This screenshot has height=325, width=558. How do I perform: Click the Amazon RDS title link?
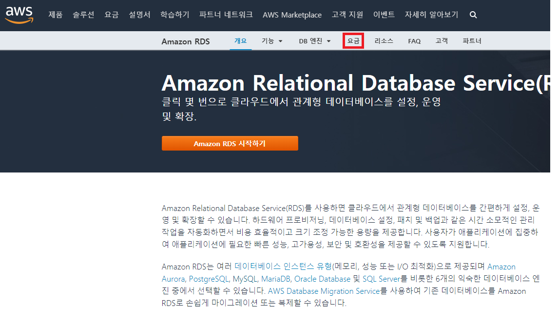(x=185, y=41)
